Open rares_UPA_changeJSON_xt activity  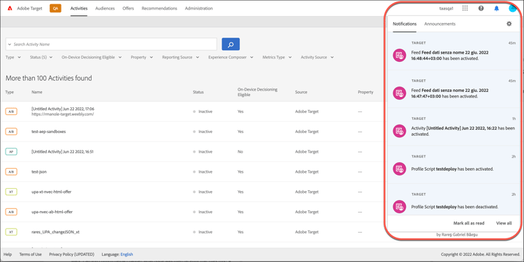point(55,231)
